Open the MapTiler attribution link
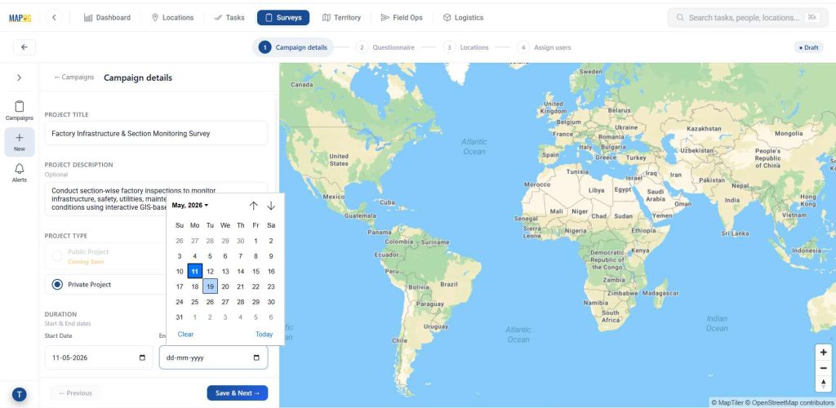The height and width of the screenshot is (408, 836). click(727, 403)
